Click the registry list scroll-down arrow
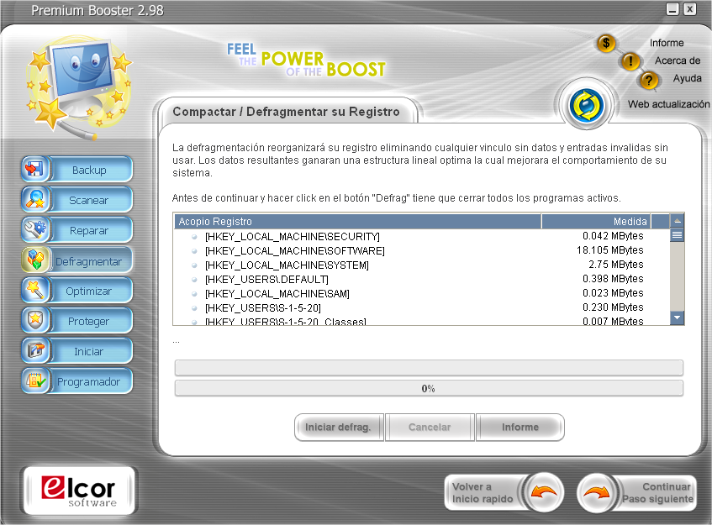712x525 pixels. (677, 318)
